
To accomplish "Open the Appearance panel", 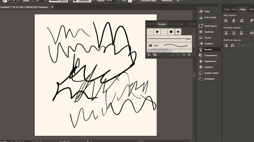I will pyautogui.click(x=209, y=62).
